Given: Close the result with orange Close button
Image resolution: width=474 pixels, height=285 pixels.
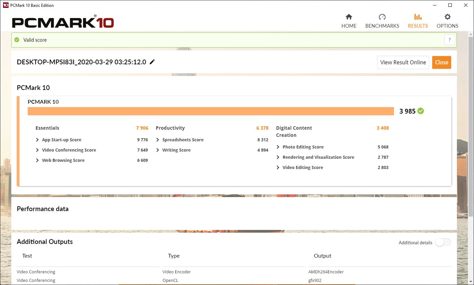Looking at the screenshot, I should point(442,62).
